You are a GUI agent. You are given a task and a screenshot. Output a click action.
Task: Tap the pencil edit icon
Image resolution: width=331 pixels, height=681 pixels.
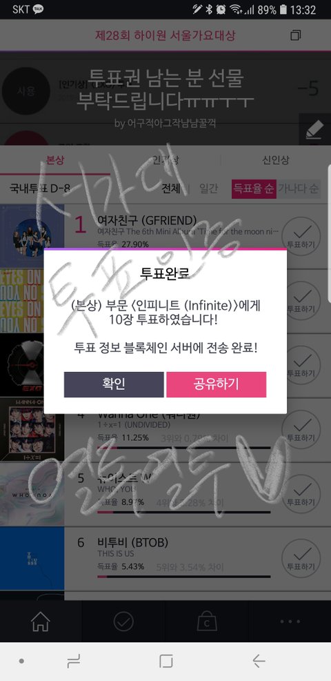314,130
